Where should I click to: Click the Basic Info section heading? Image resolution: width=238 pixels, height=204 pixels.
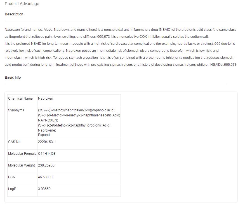tap(13, 78)
